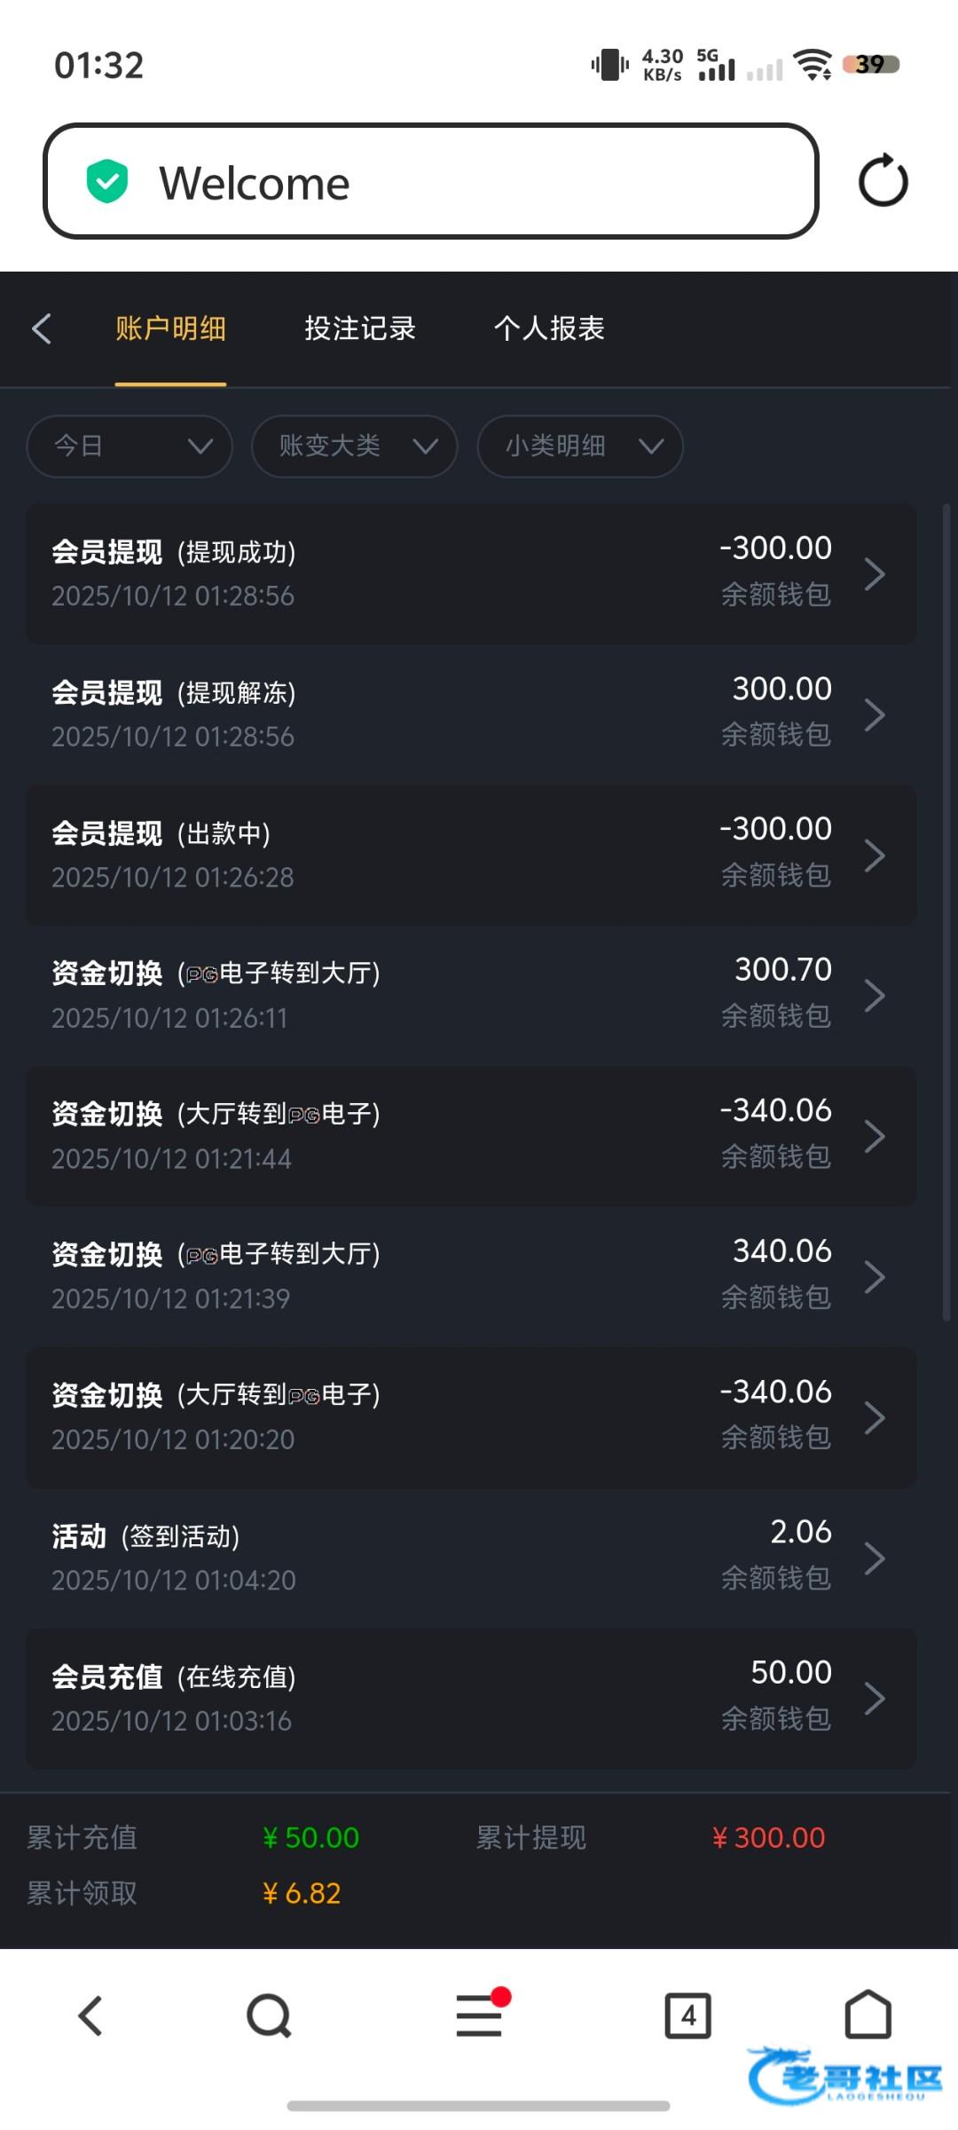
Task: Open the 在线充值 50.00 deposit entry
Action: tap(470, 1698)
